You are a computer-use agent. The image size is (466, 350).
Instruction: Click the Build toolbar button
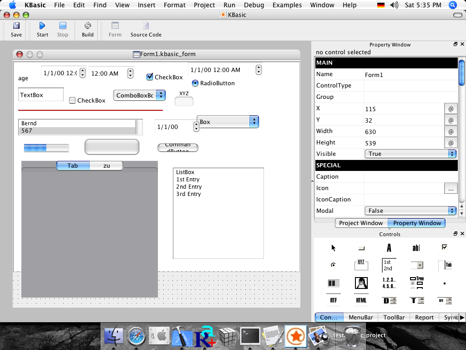point(88,30)
